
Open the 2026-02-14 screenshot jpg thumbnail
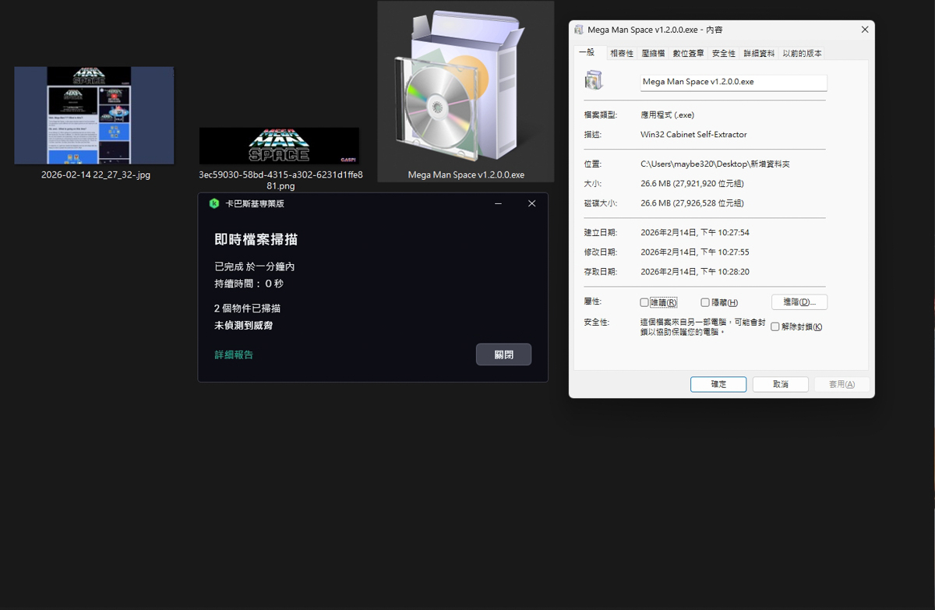coord(94,115)
